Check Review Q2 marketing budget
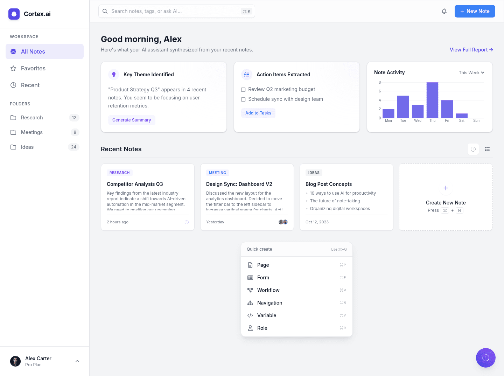 (x=243, y=90)
